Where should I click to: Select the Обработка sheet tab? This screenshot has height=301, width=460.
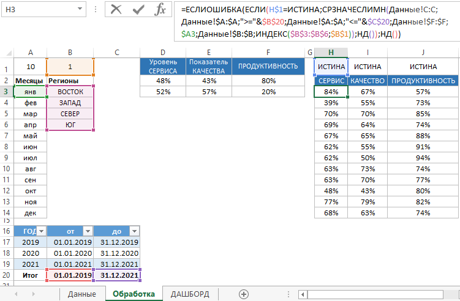coord(134,294)
